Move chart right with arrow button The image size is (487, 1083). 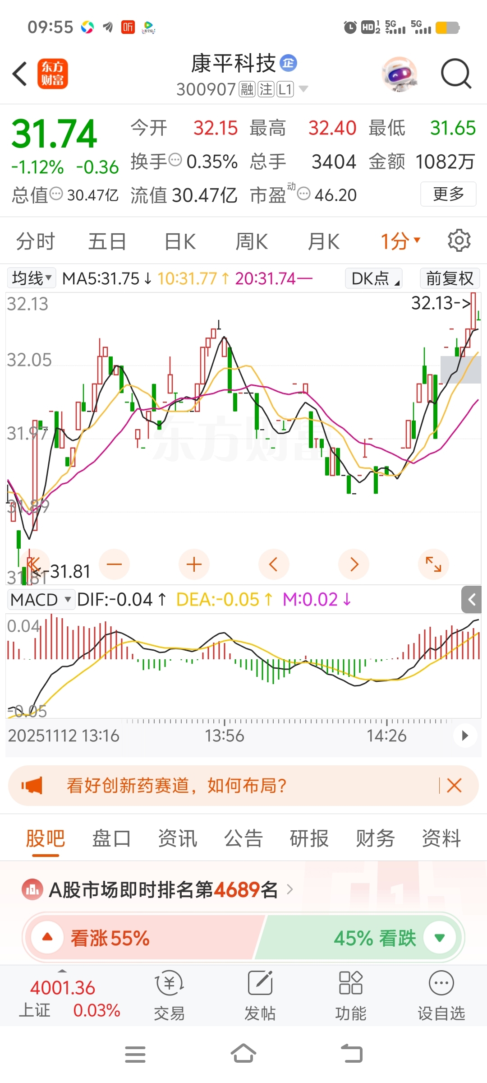[354, 564]
